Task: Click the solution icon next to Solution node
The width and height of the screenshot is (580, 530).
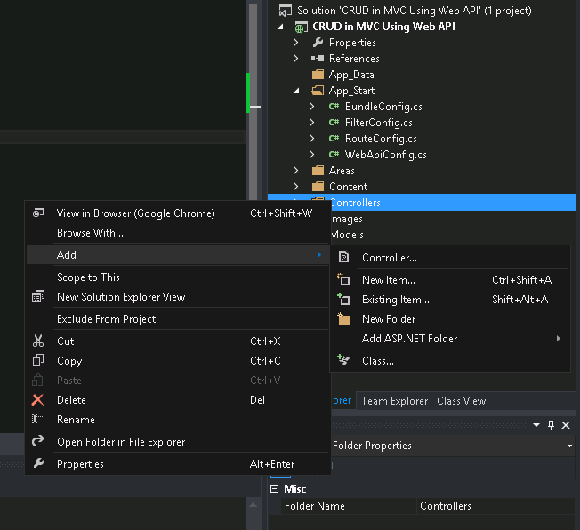Action: pos(286,11)
